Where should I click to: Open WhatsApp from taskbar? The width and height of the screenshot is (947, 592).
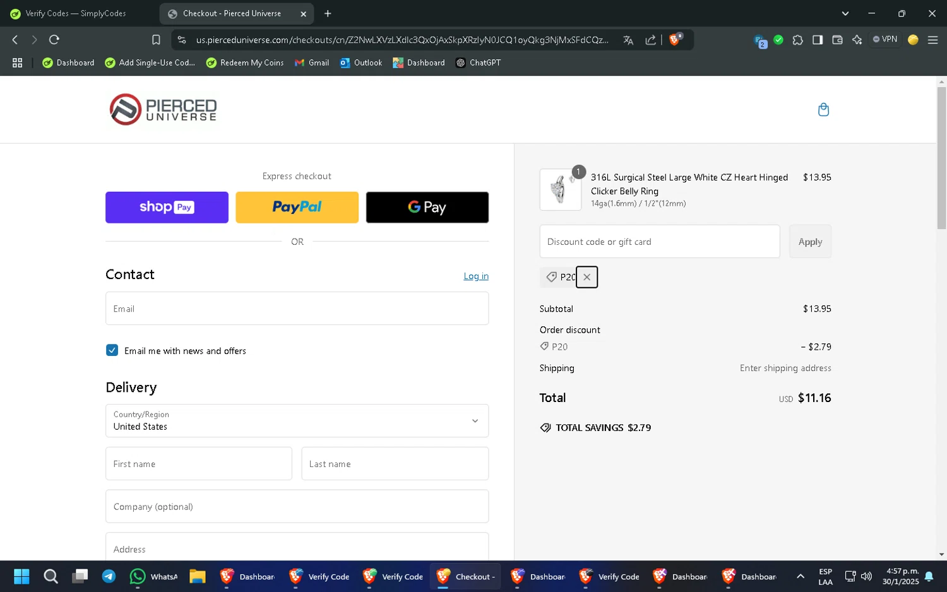(x=153, y=576)
